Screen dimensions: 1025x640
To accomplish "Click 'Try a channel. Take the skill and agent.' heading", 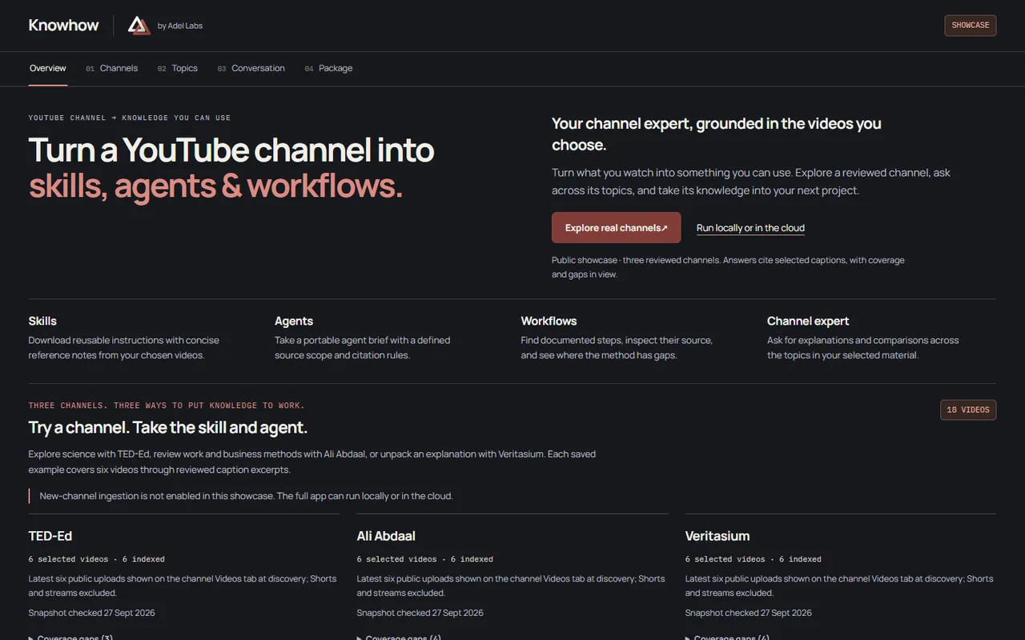I will [168, 427].
